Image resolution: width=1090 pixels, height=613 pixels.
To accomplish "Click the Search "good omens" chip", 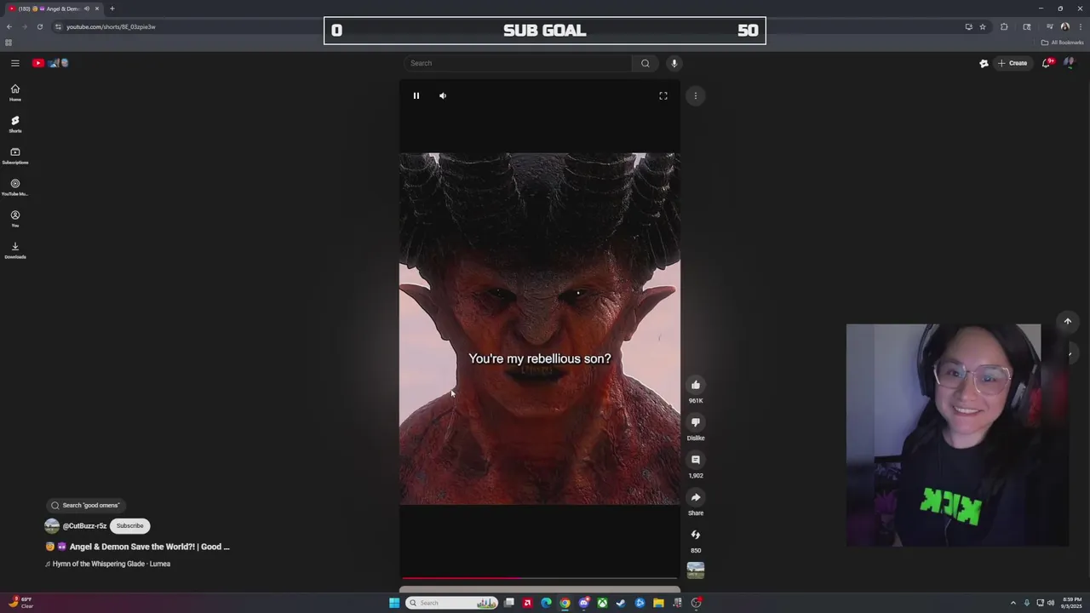I will (85, 505).
